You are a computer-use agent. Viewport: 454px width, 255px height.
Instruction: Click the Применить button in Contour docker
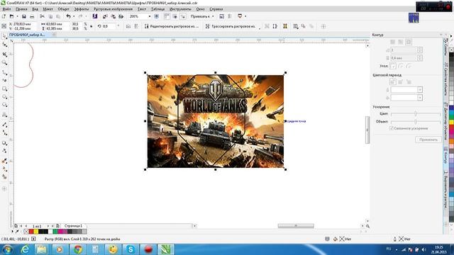click(428, 140)
